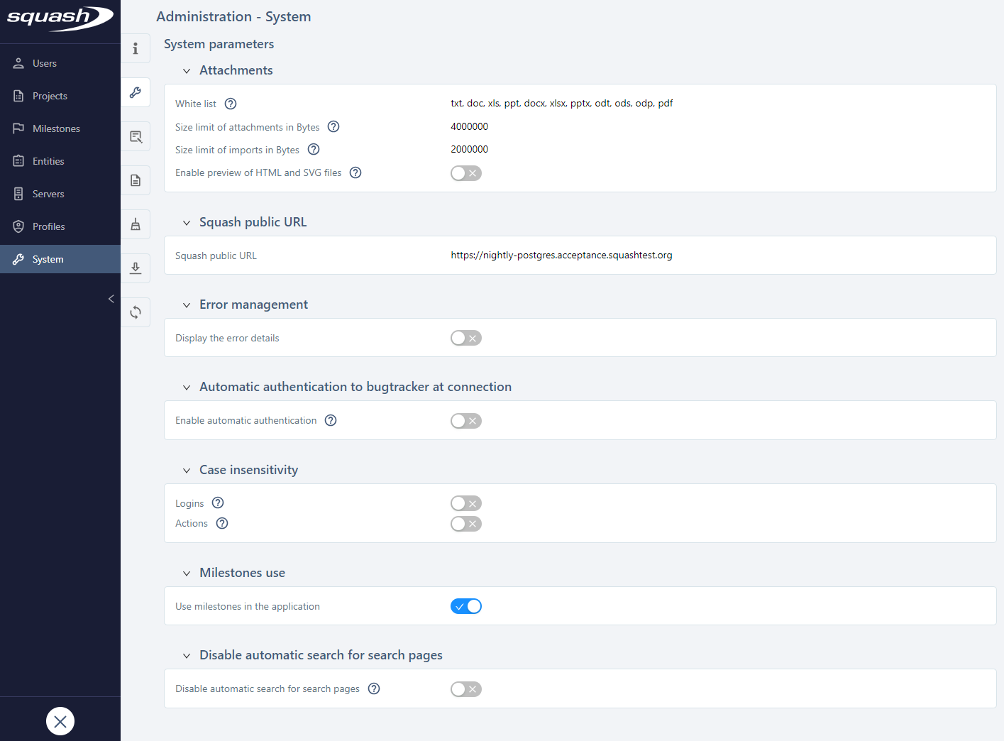The height and width of the screenshot is (741, 1004).
Task: Collapse the sidebar with the chevron
Action: click(111, 299)
